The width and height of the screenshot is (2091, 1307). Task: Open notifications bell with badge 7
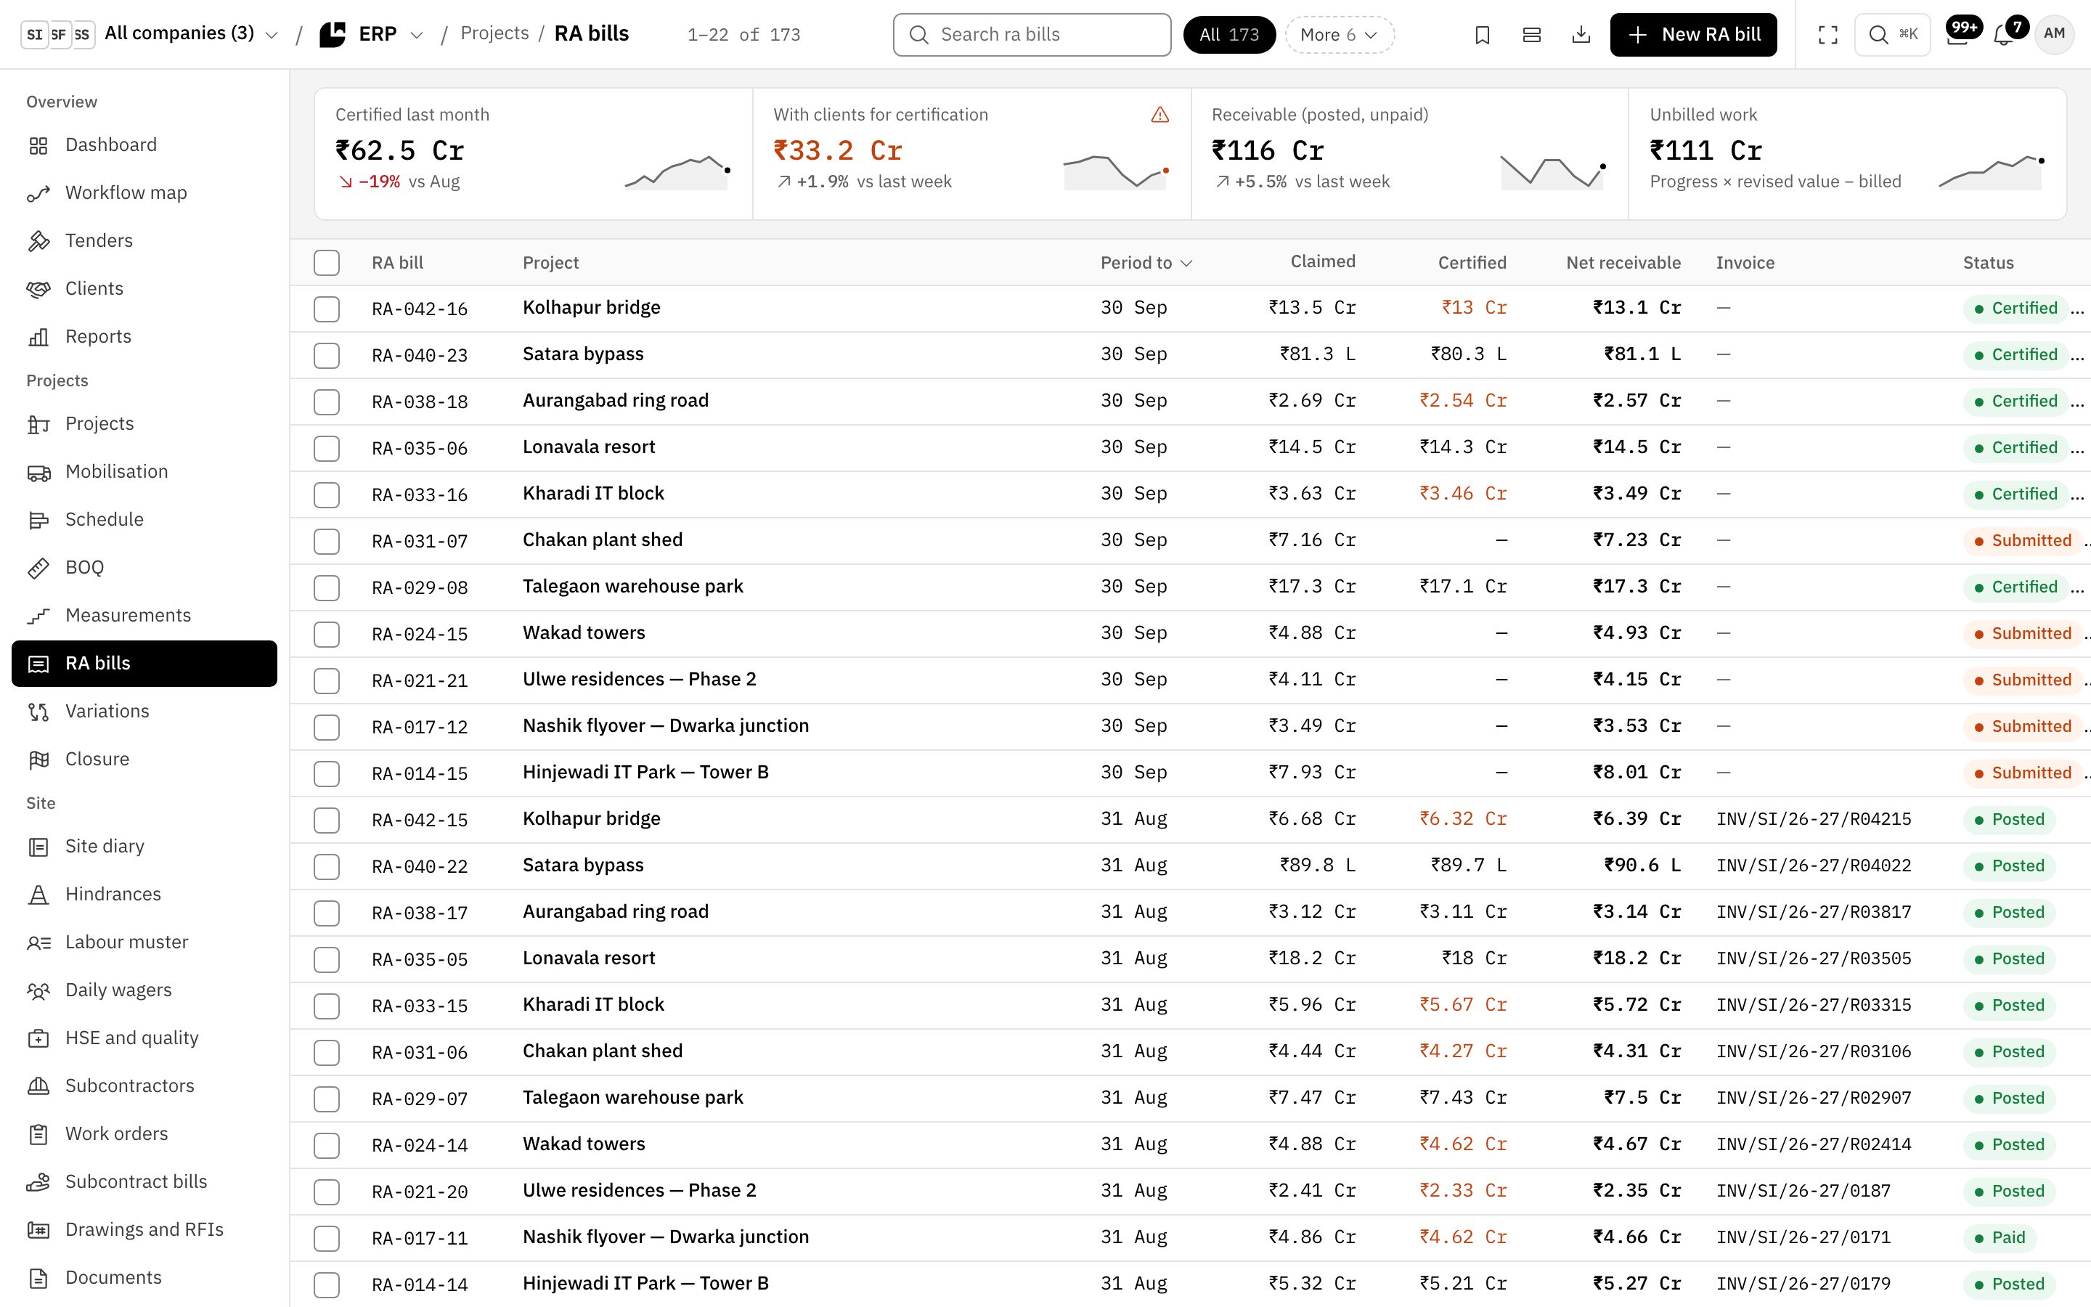point(2004,35)
